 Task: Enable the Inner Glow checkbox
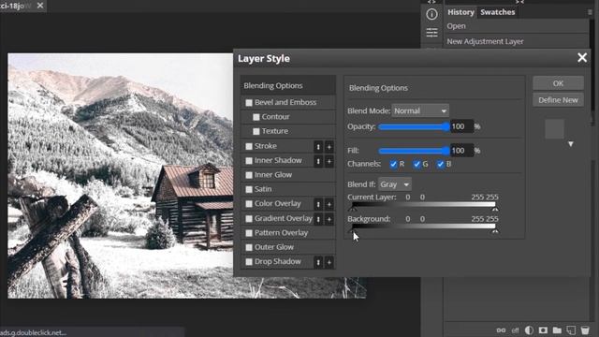click(x=249, y=175)
